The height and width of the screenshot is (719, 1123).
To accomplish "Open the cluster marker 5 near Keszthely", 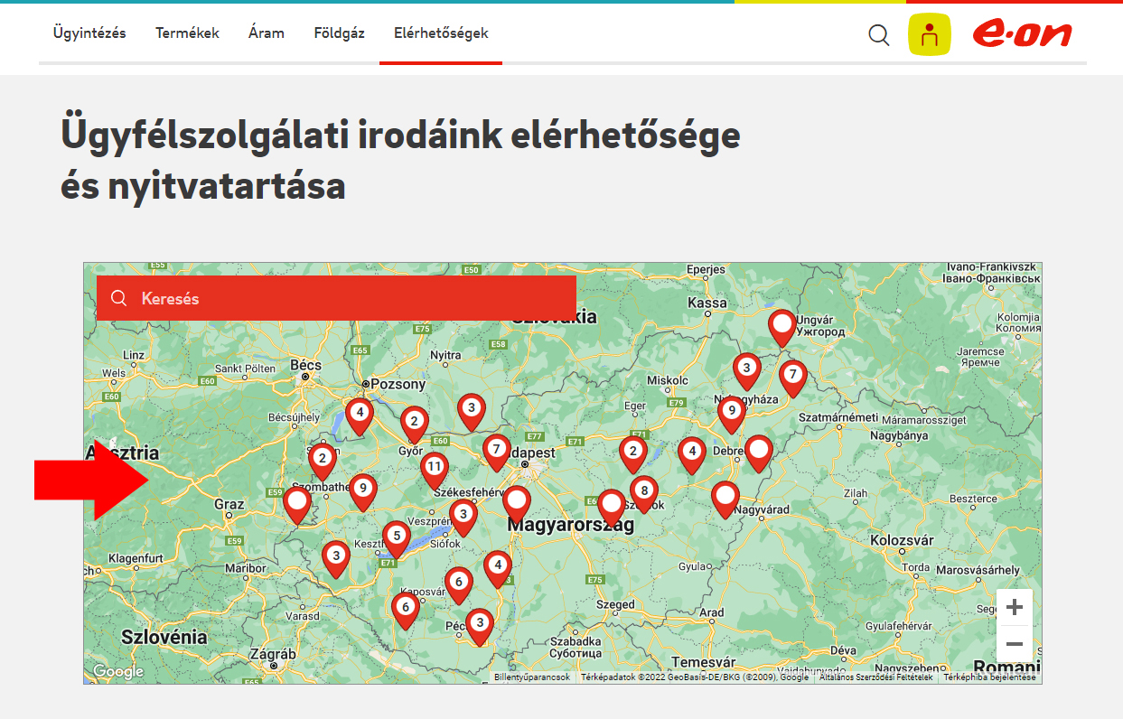I will tap(396, 537).
